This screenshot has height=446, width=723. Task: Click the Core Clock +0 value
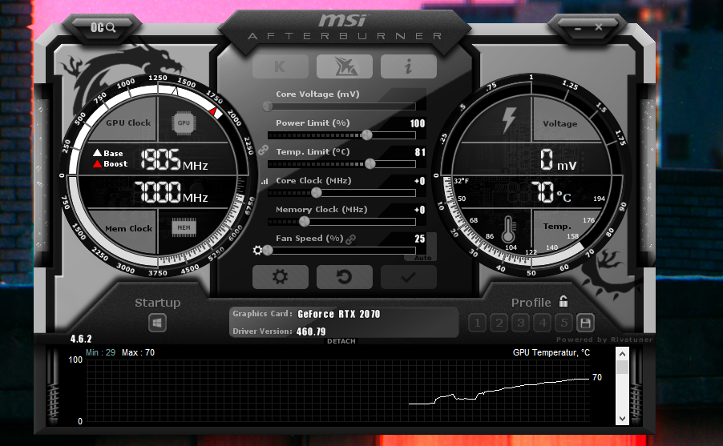(x=419, y=181)
